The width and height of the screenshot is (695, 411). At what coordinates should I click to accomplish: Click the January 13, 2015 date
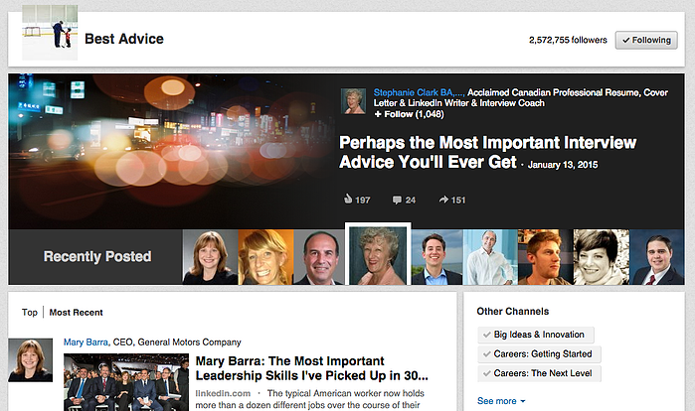(x=563, y=165)
